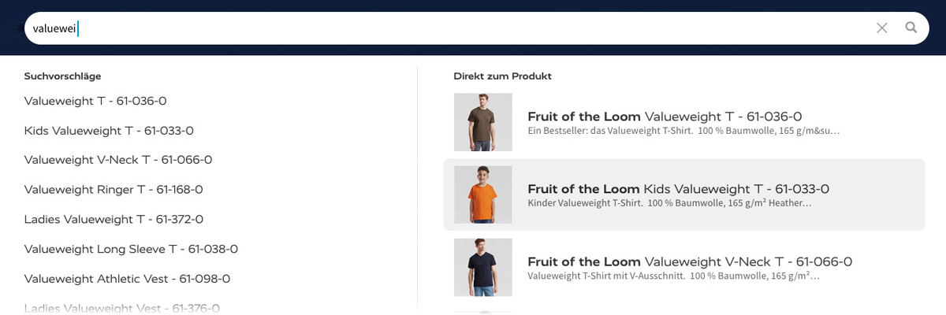
Task: Click 'Valueweight T-Shirt mit V-Ausschnitt' description
Action: [673, 276]
